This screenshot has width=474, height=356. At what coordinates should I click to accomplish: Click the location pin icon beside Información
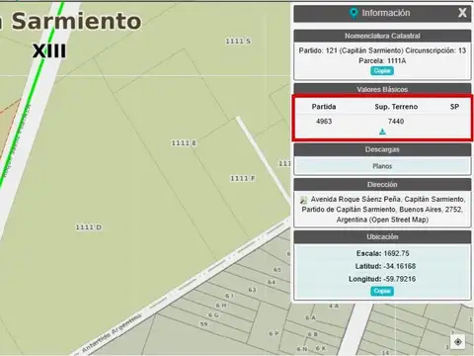[x=354, y=13]
